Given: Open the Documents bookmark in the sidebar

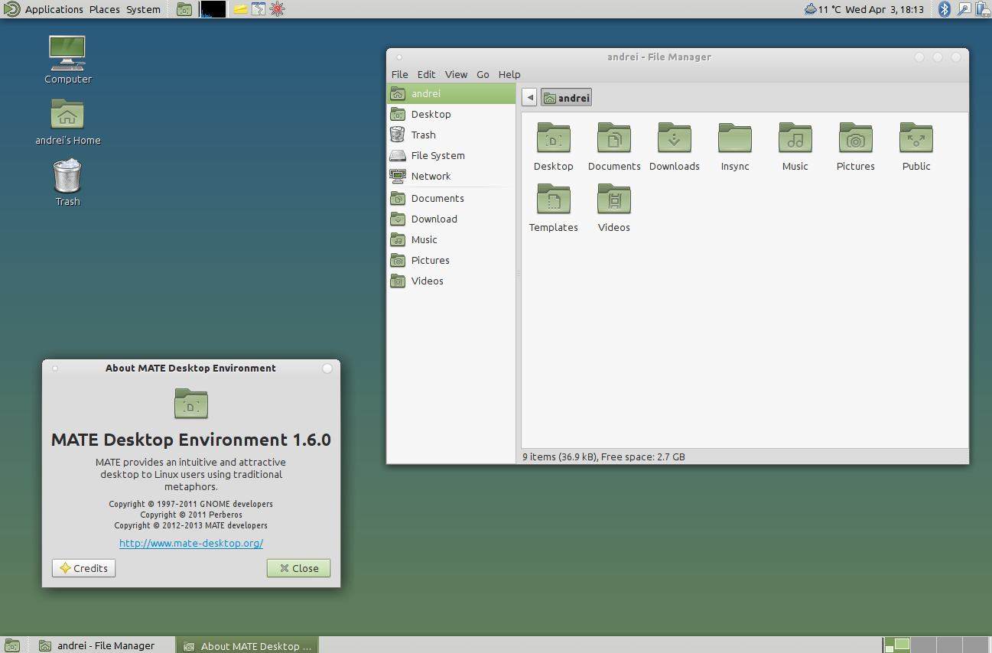Looking at the screenshot, I should pos(451,198).
